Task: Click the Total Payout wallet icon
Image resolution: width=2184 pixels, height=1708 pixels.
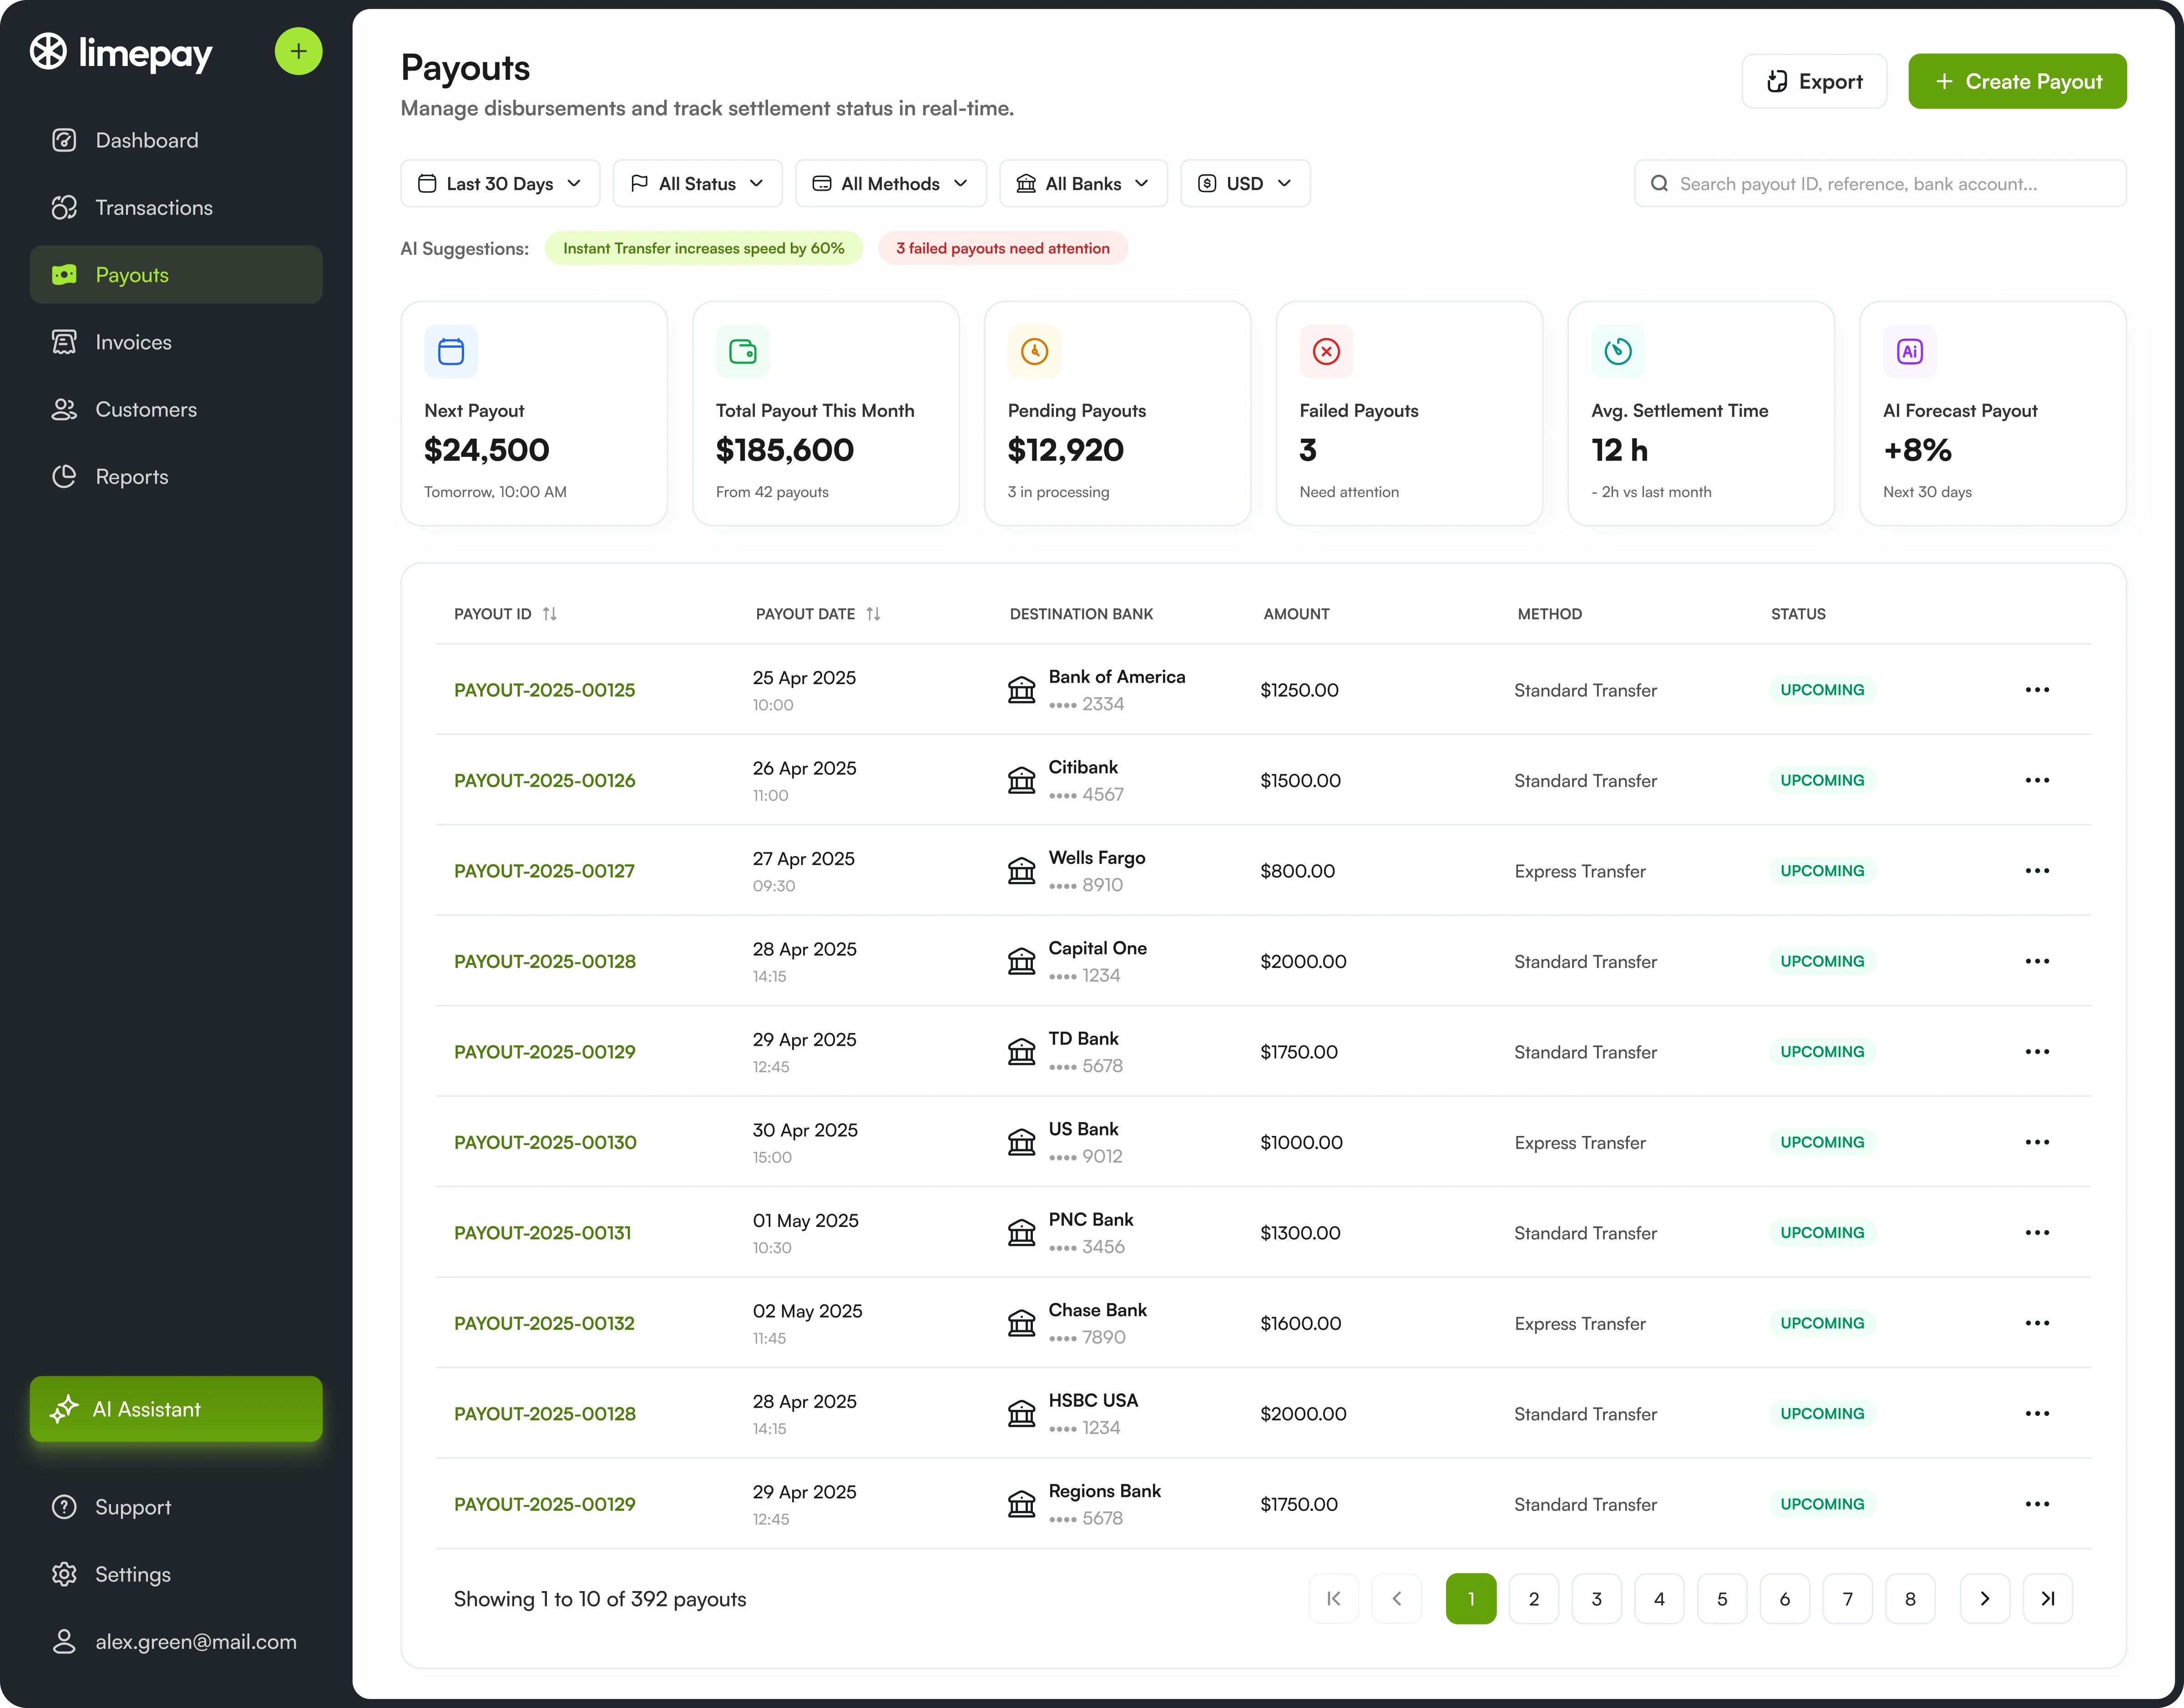Action: tap(743, 351)
